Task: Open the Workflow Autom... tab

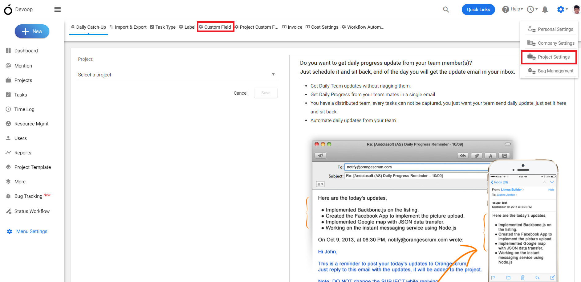Action: pos(363,27)
